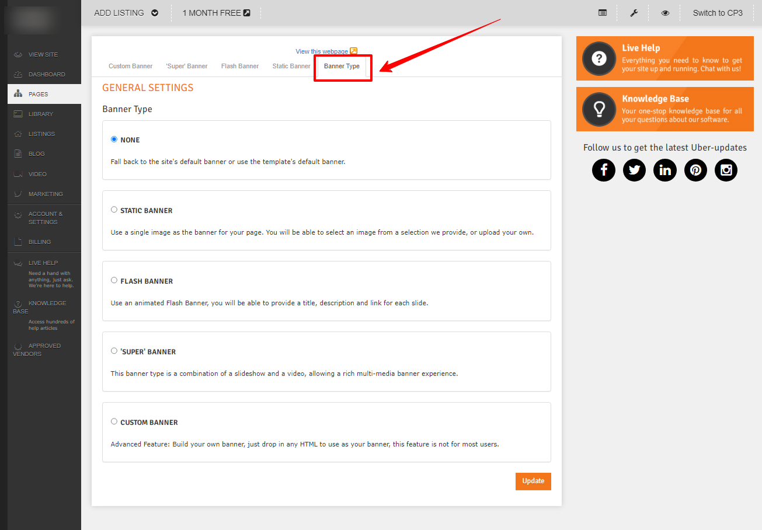Click the Listings house icon in sidebar
762x530 pixels.
pos(18,134)
